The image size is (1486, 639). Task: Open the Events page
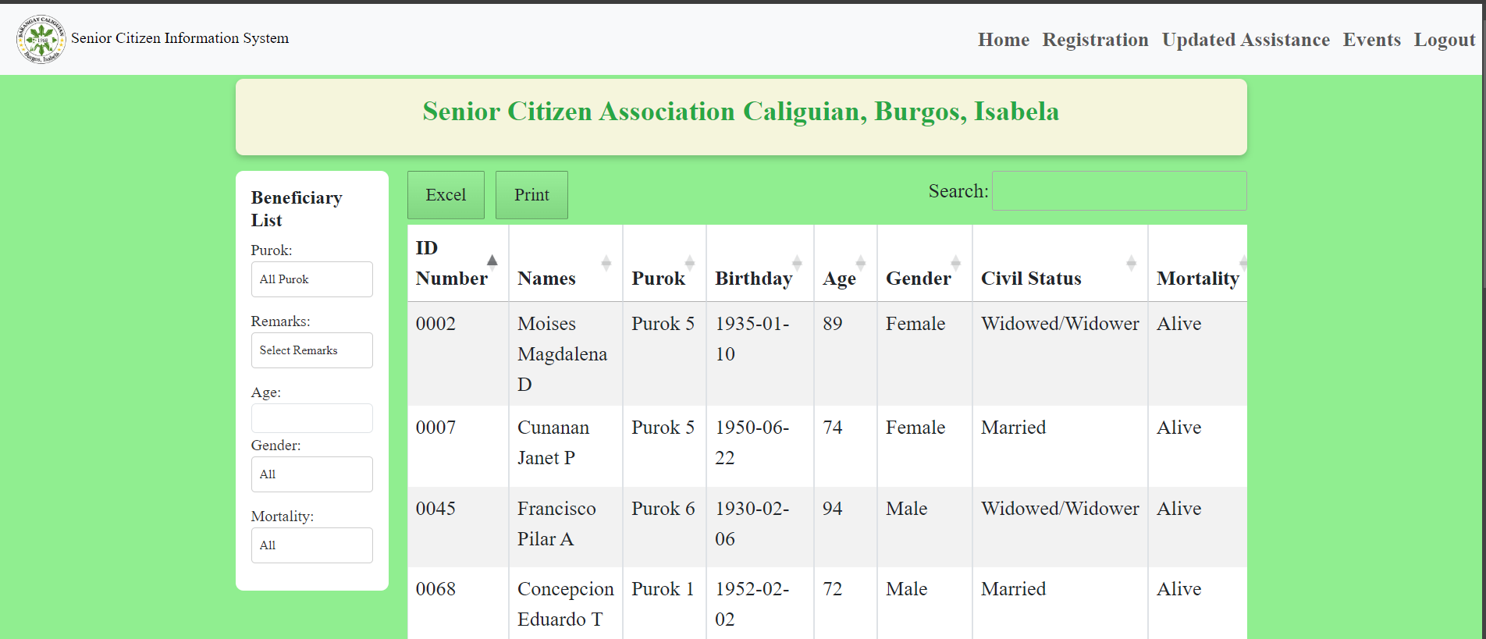pos(1372,40)
